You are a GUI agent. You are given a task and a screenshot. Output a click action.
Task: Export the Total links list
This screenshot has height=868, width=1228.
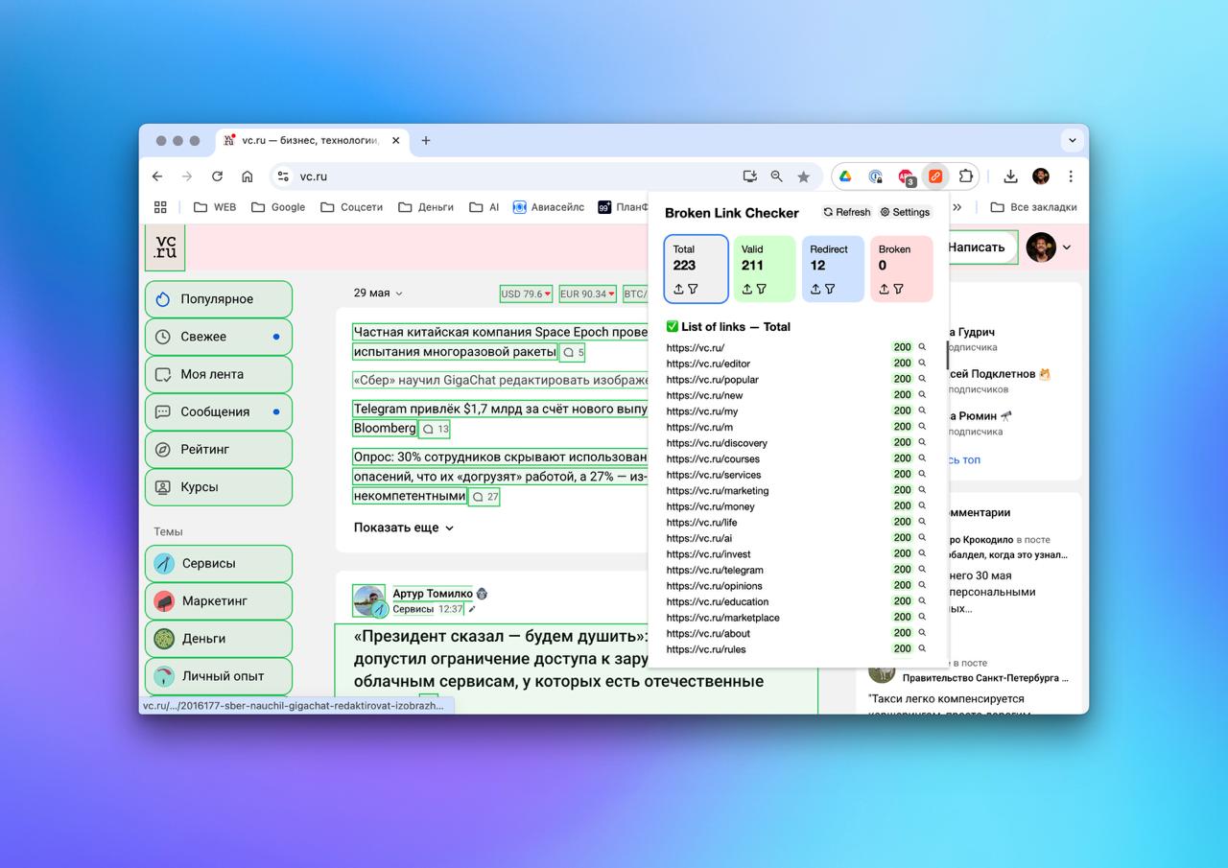(x=678, y=289)
